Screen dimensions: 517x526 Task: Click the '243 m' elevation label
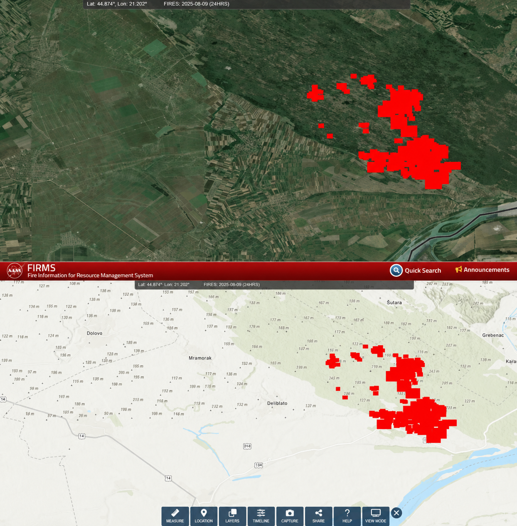(434, 371)
